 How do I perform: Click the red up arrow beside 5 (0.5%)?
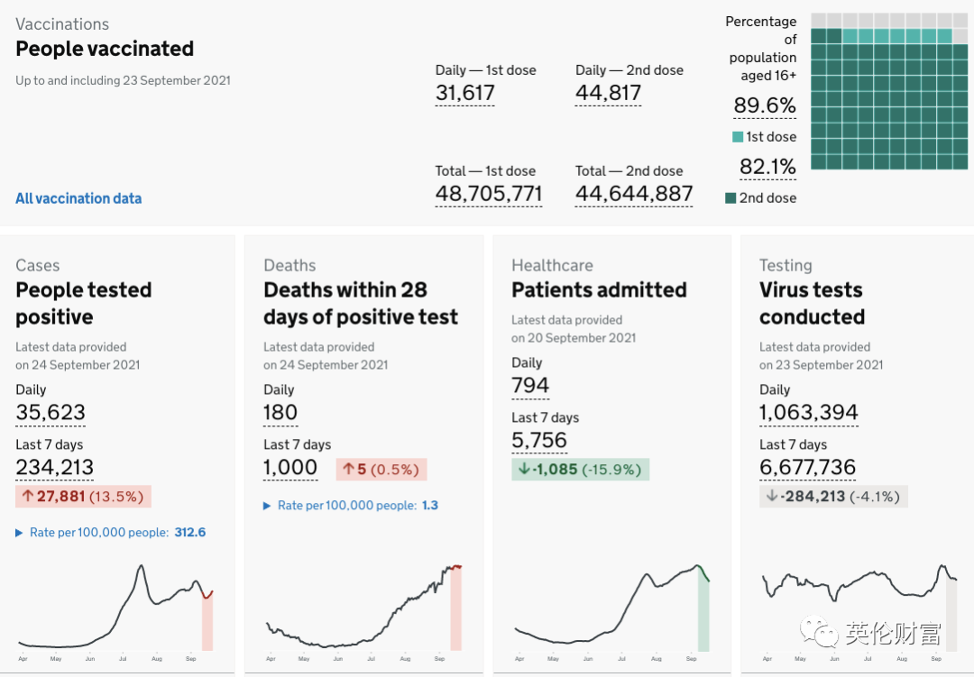click(x=348, y=469)
